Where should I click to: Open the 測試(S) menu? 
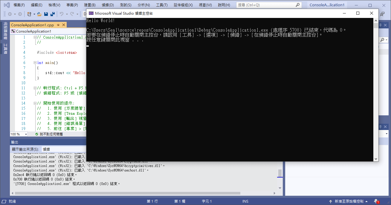click(x=126, y=5)
